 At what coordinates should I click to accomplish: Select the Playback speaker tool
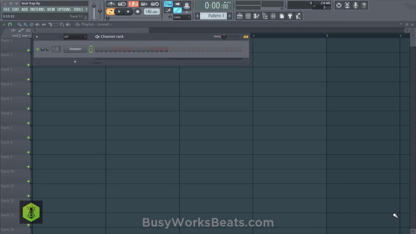click(68, 24)
